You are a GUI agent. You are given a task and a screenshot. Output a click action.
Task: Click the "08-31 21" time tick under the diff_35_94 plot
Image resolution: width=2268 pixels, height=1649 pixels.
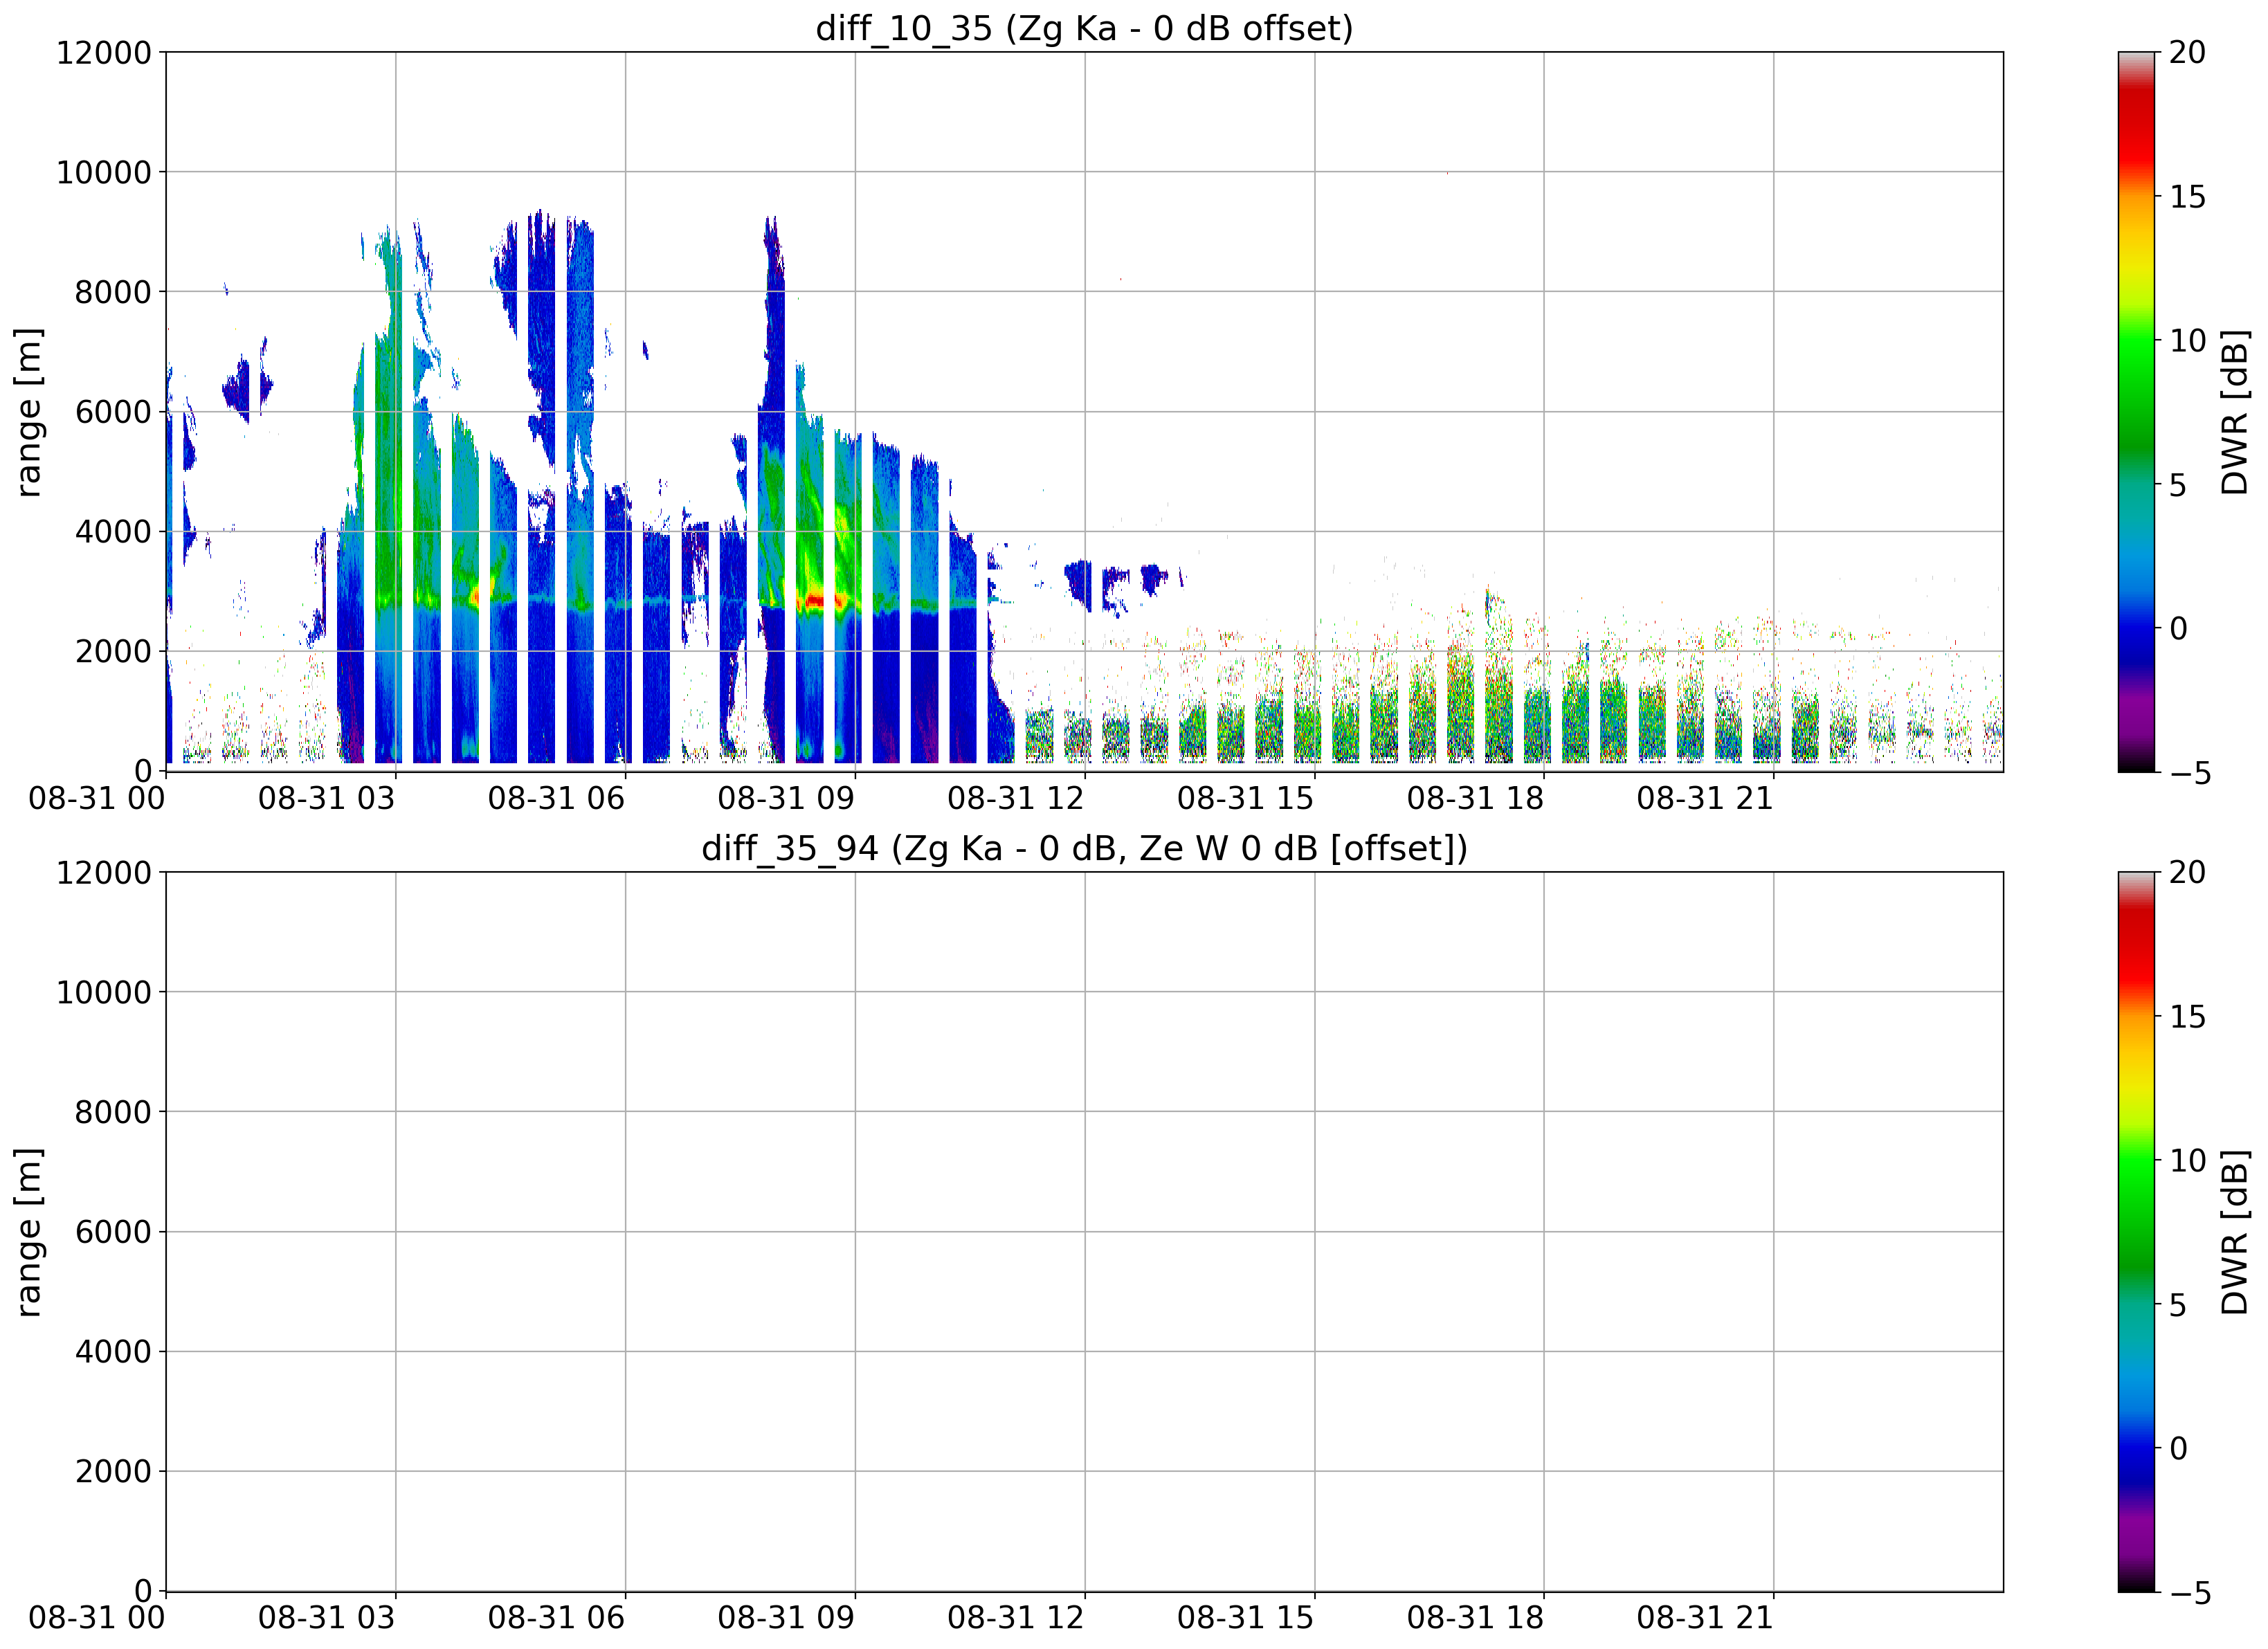[1705, 1618]
